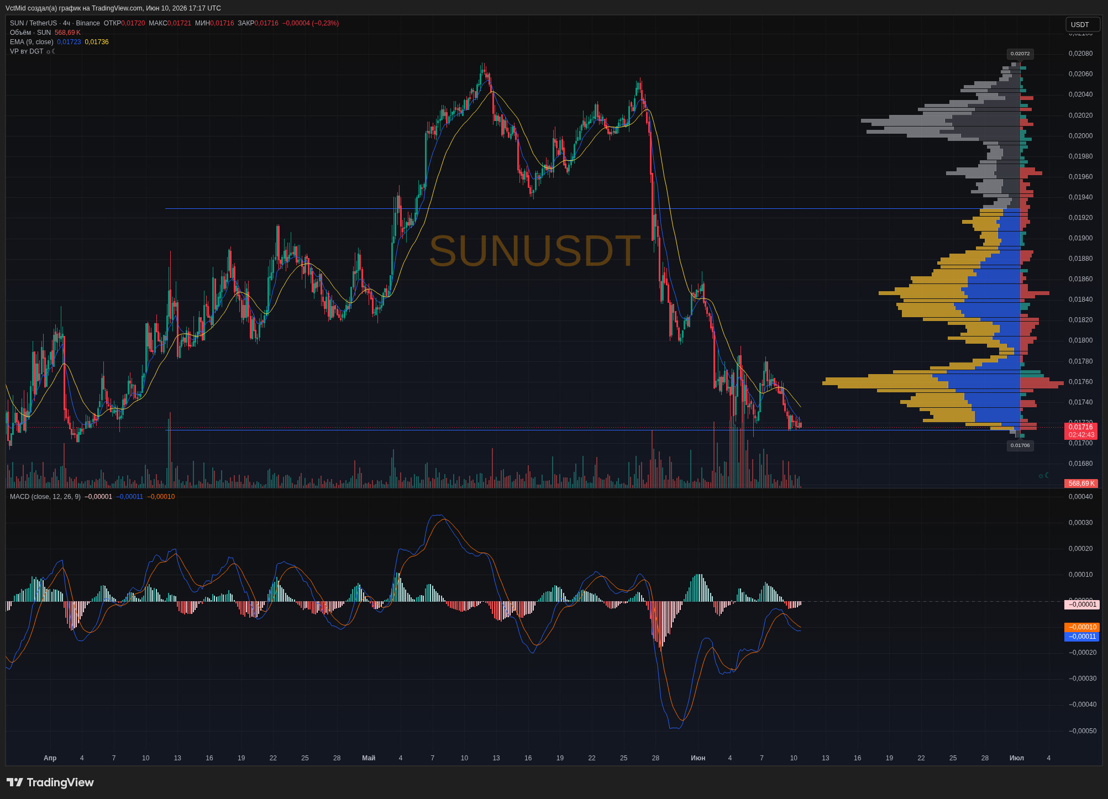Click the 0.02072 volume profile high tag

1020,54
